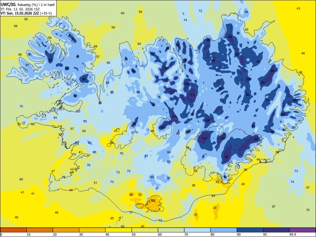Screen dimensions: 316x237
Task: Click the humidity value 86
Action: point(100,103)
